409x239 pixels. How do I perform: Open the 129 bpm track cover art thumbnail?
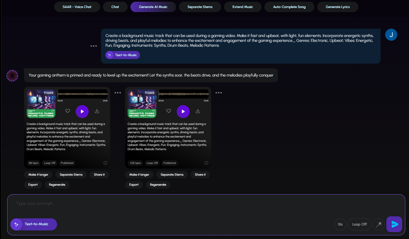point(142,104)
